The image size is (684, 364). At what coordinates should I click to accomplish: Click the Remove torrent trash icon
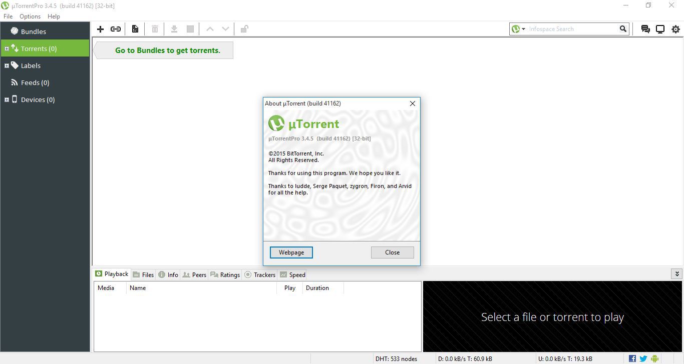point(155,29)
